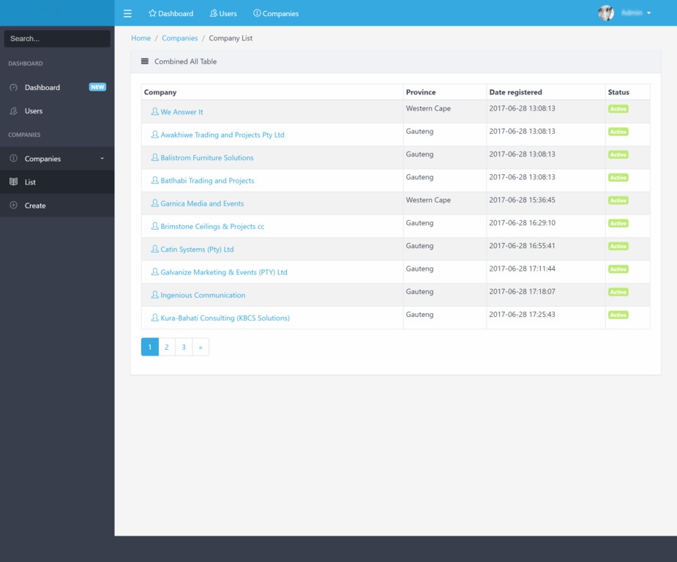Click the user icon next to Batlhabi Trading
This screenshot has width=677, height=562.
click(154, 180)
